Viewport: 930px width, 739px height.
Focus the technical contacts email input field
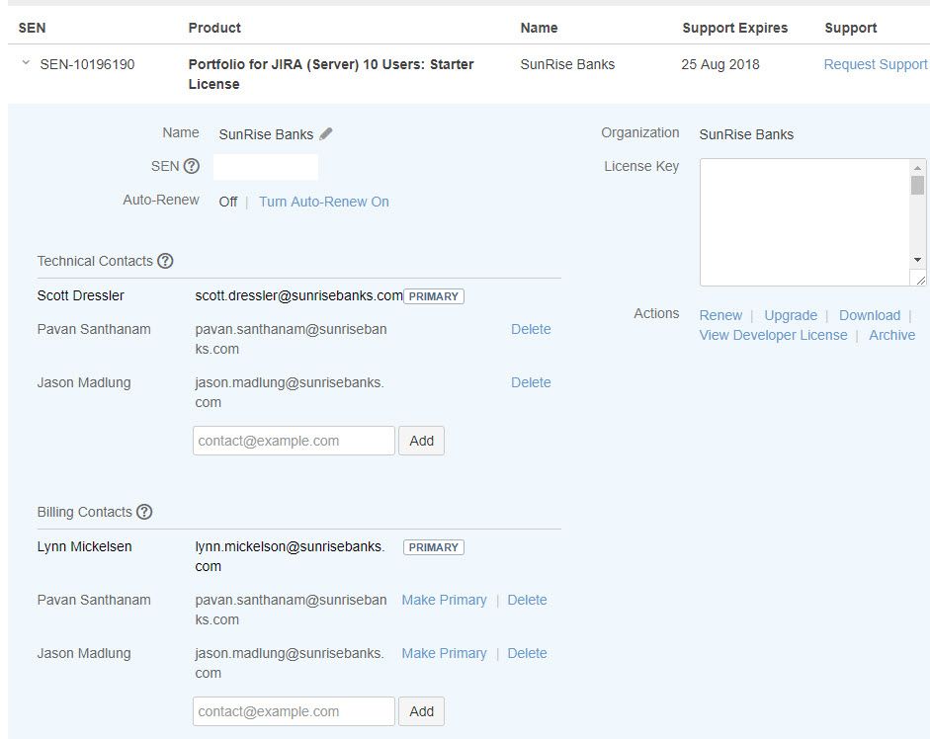[294, 441]
